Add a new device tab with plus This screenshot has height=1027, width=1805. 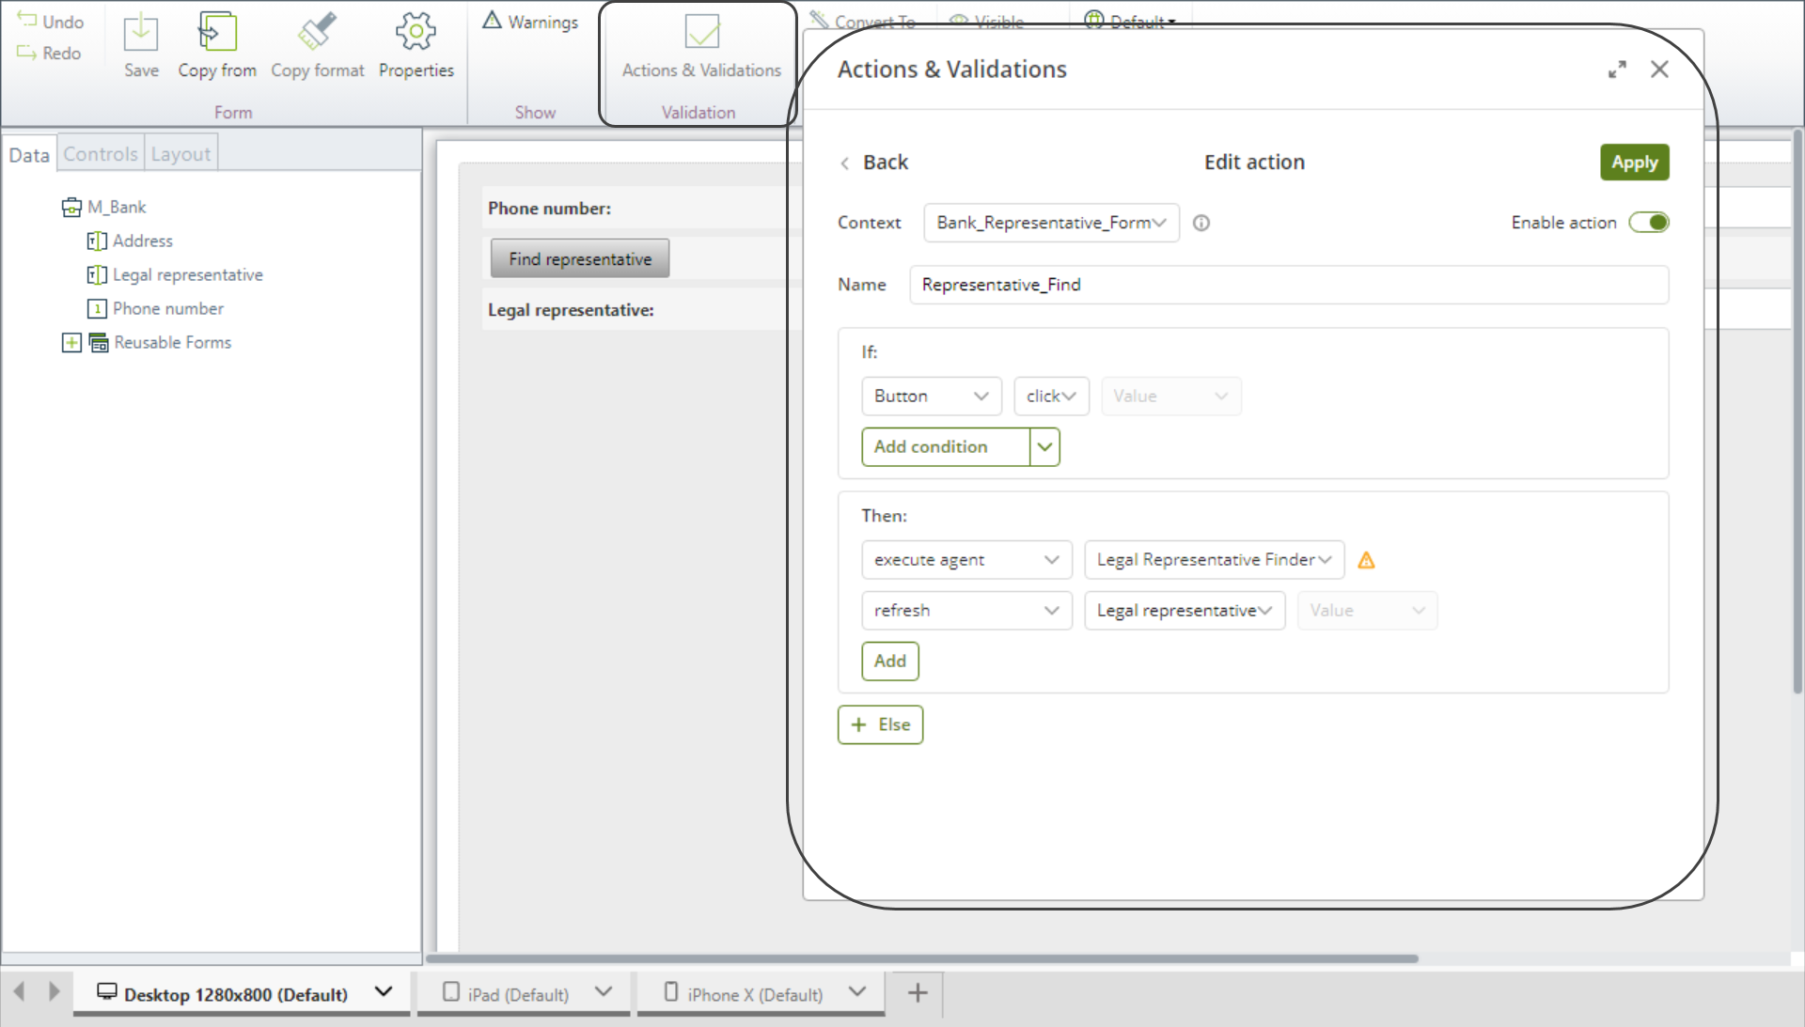(x=918, y=993)
